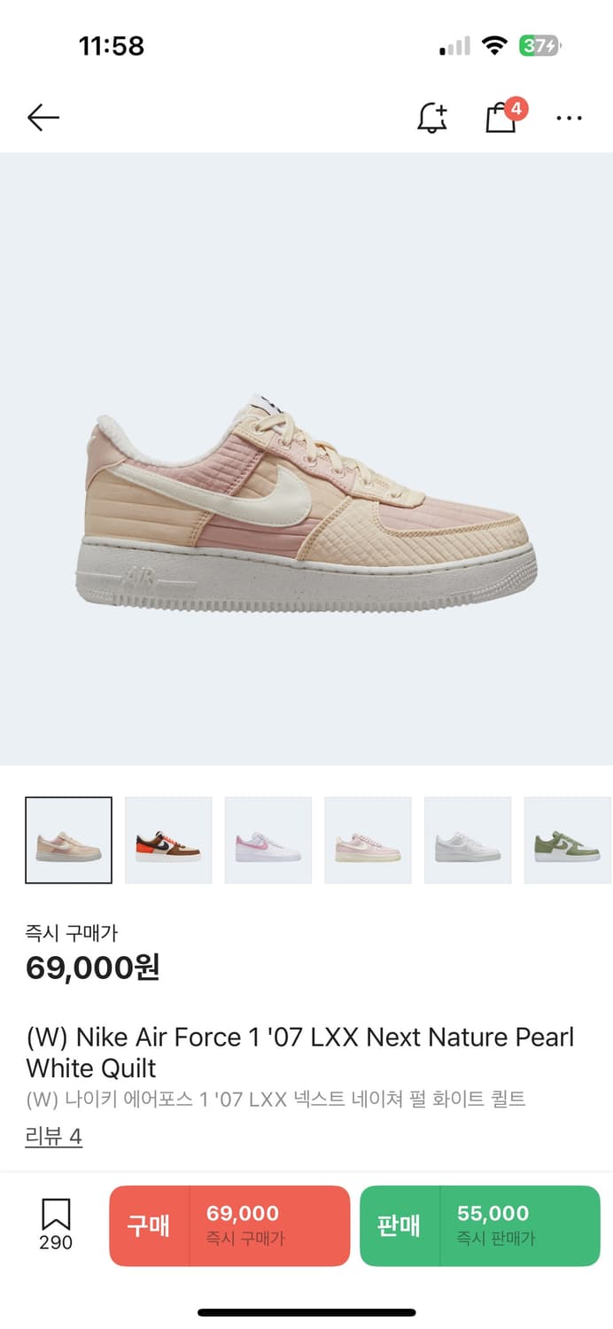Tap the main sneaker product image
613x1329 pixels.
306,459
